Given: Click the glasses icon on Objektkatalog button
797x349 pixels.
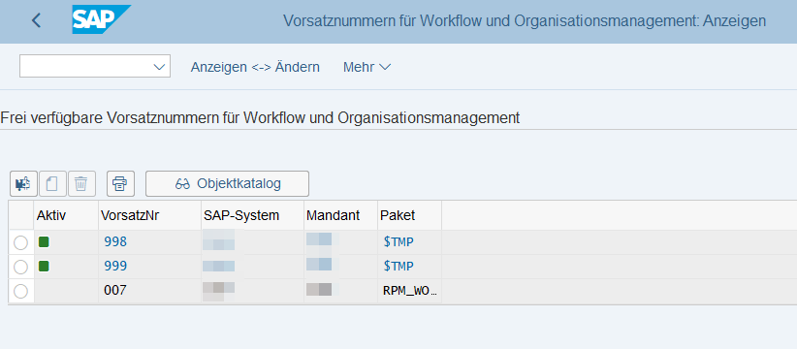Looking at the screenshot, I should click(x=182, y=184).
